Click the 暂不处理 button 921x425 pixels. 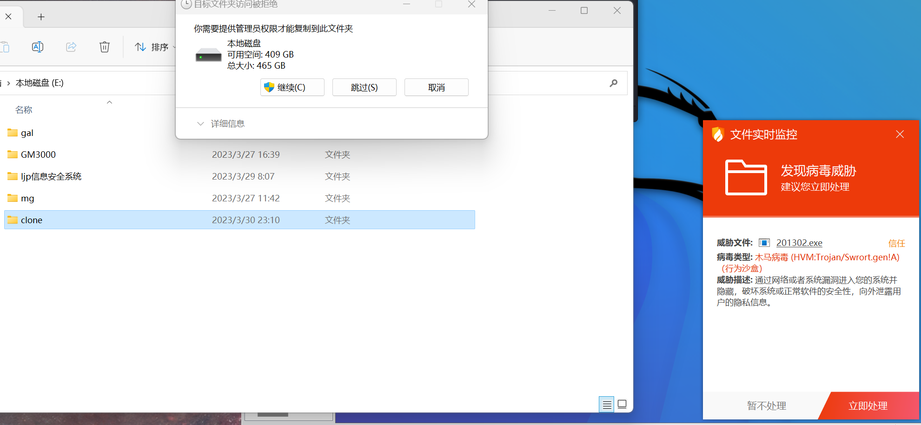pyautogui.click(x=766, y=406)
